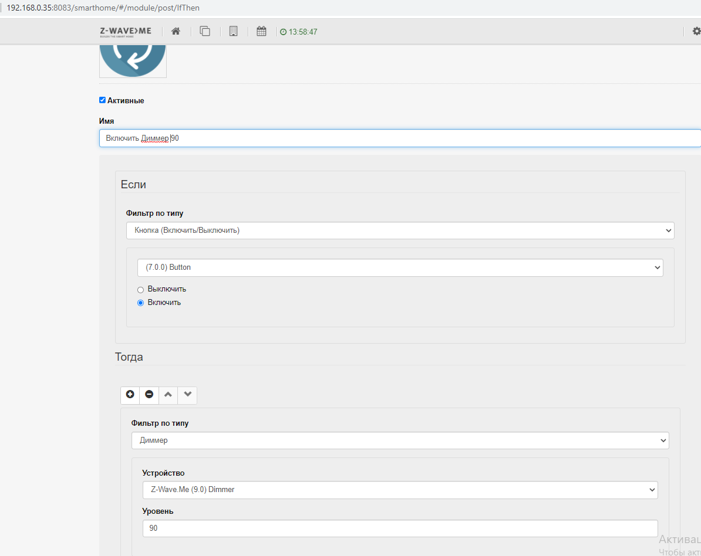Move the action up with chevron

pyautogui.click(x=168, y=395)
